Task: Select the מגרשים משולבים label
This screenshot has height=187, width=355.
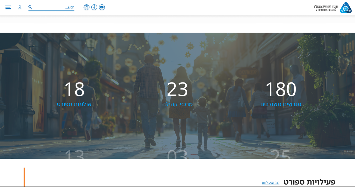Action: (x=281, y=104)
